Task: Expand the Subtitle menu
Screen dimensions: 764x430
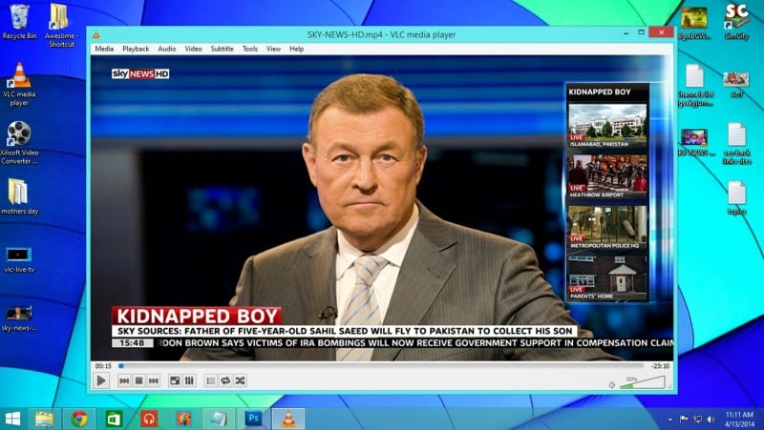Action: [x=222, y=49]
